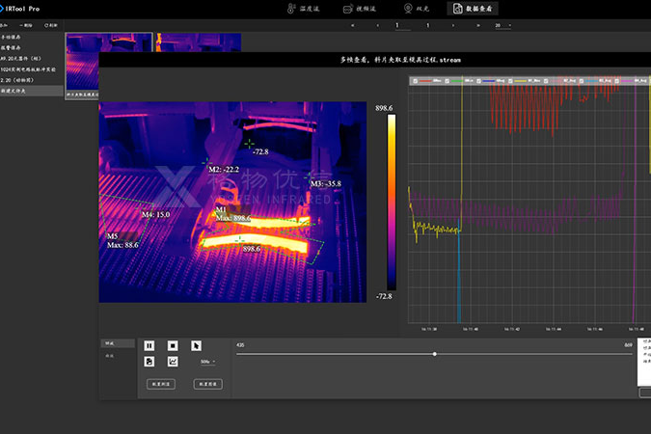Select the 新建文件夹 folder item
The height and width of the screenshot is (434, 651).
[21, 91]
